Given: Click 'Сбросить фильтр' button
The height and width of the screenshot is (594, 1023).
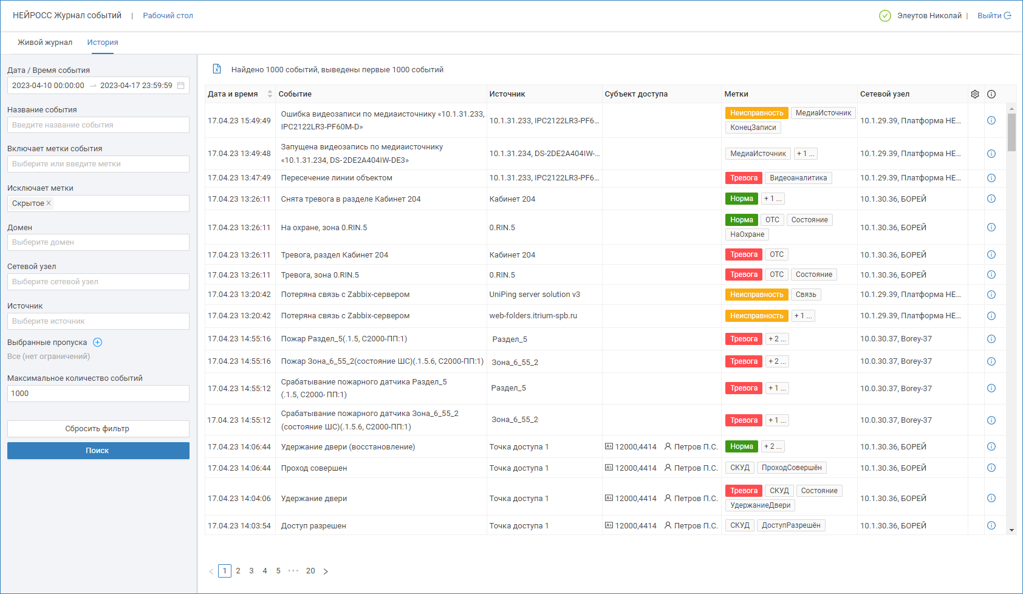Looking at the screenshot, I should [98, 429].
